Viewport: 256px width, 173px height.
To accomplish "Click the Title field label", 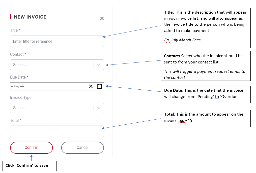I will [x=14, y=30].
